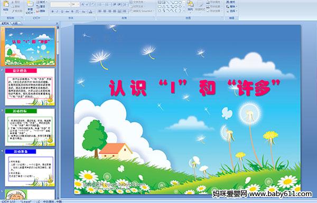Click the Replace button in editing group
This screenshot has width=317, height=203.
tap(231, 6)
